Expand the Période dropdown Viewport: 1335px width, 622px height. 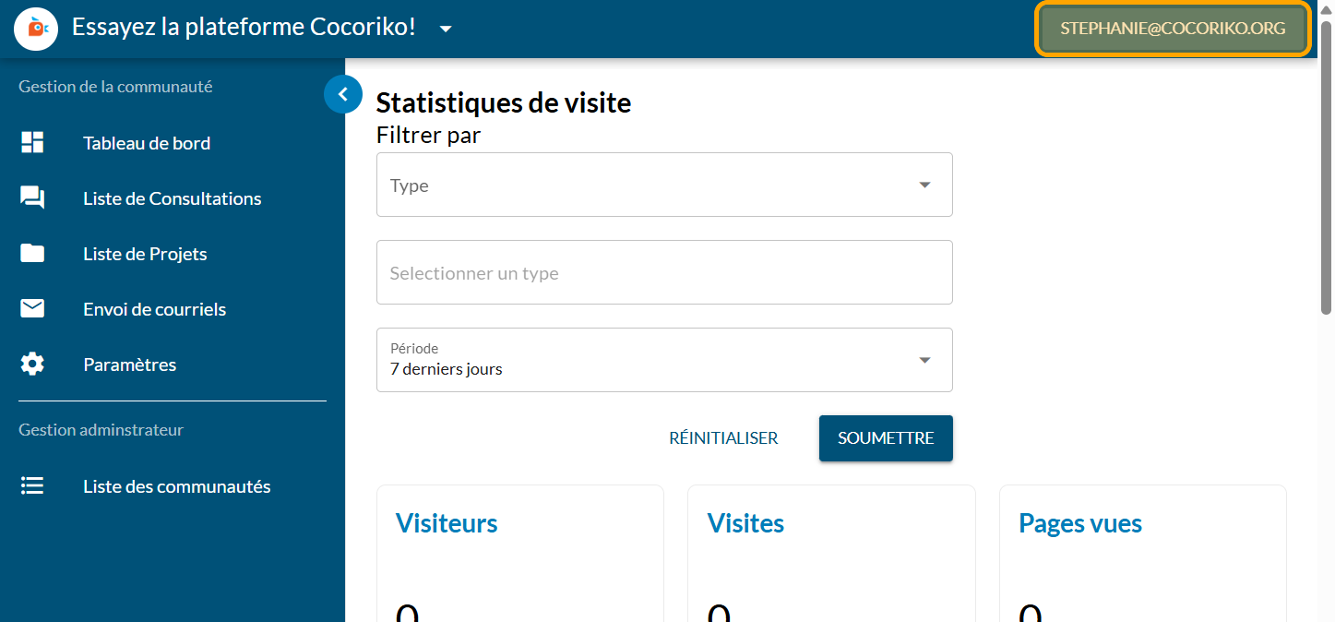pos(664,360)
